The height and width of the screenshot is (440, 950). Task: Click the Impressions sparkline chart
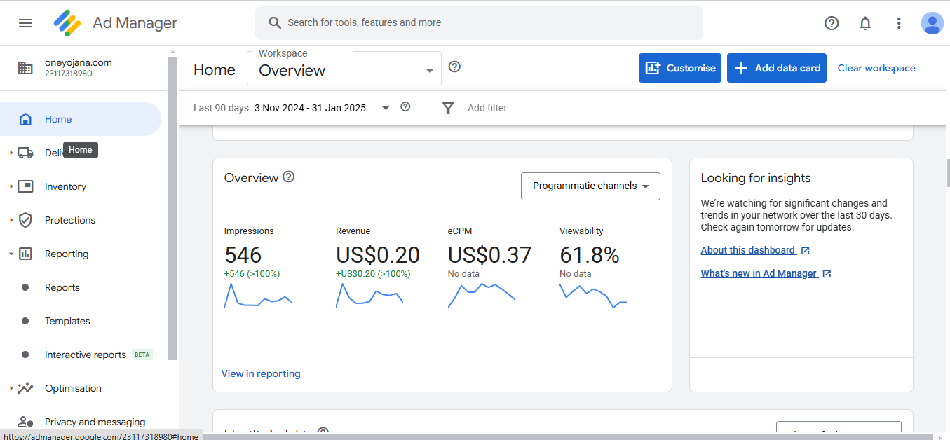(258, 295)
